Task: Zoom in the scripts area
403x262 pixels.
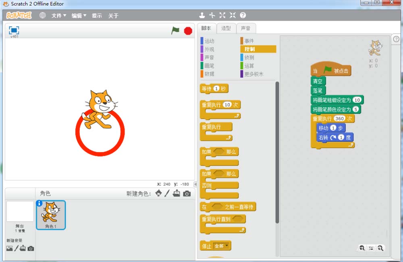Action: (380, 248)
